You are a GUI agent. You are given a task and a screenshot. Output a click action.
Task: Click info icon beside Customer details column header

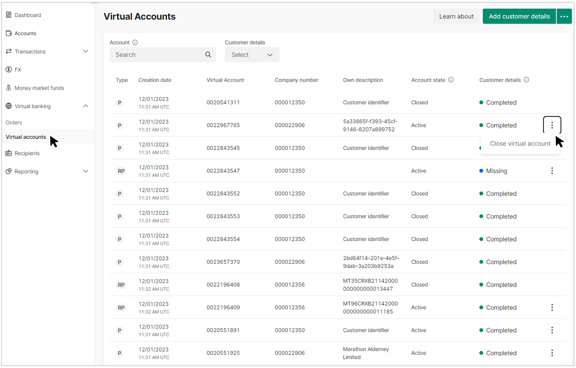pos(526,80)
